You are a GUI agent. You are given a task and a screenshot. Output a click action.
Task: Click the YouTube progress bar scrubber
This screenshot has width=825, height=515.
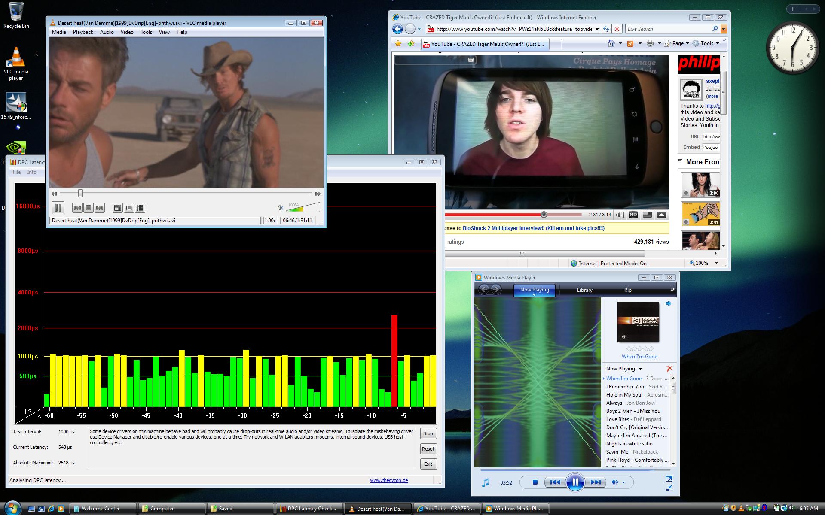(544, 214)
